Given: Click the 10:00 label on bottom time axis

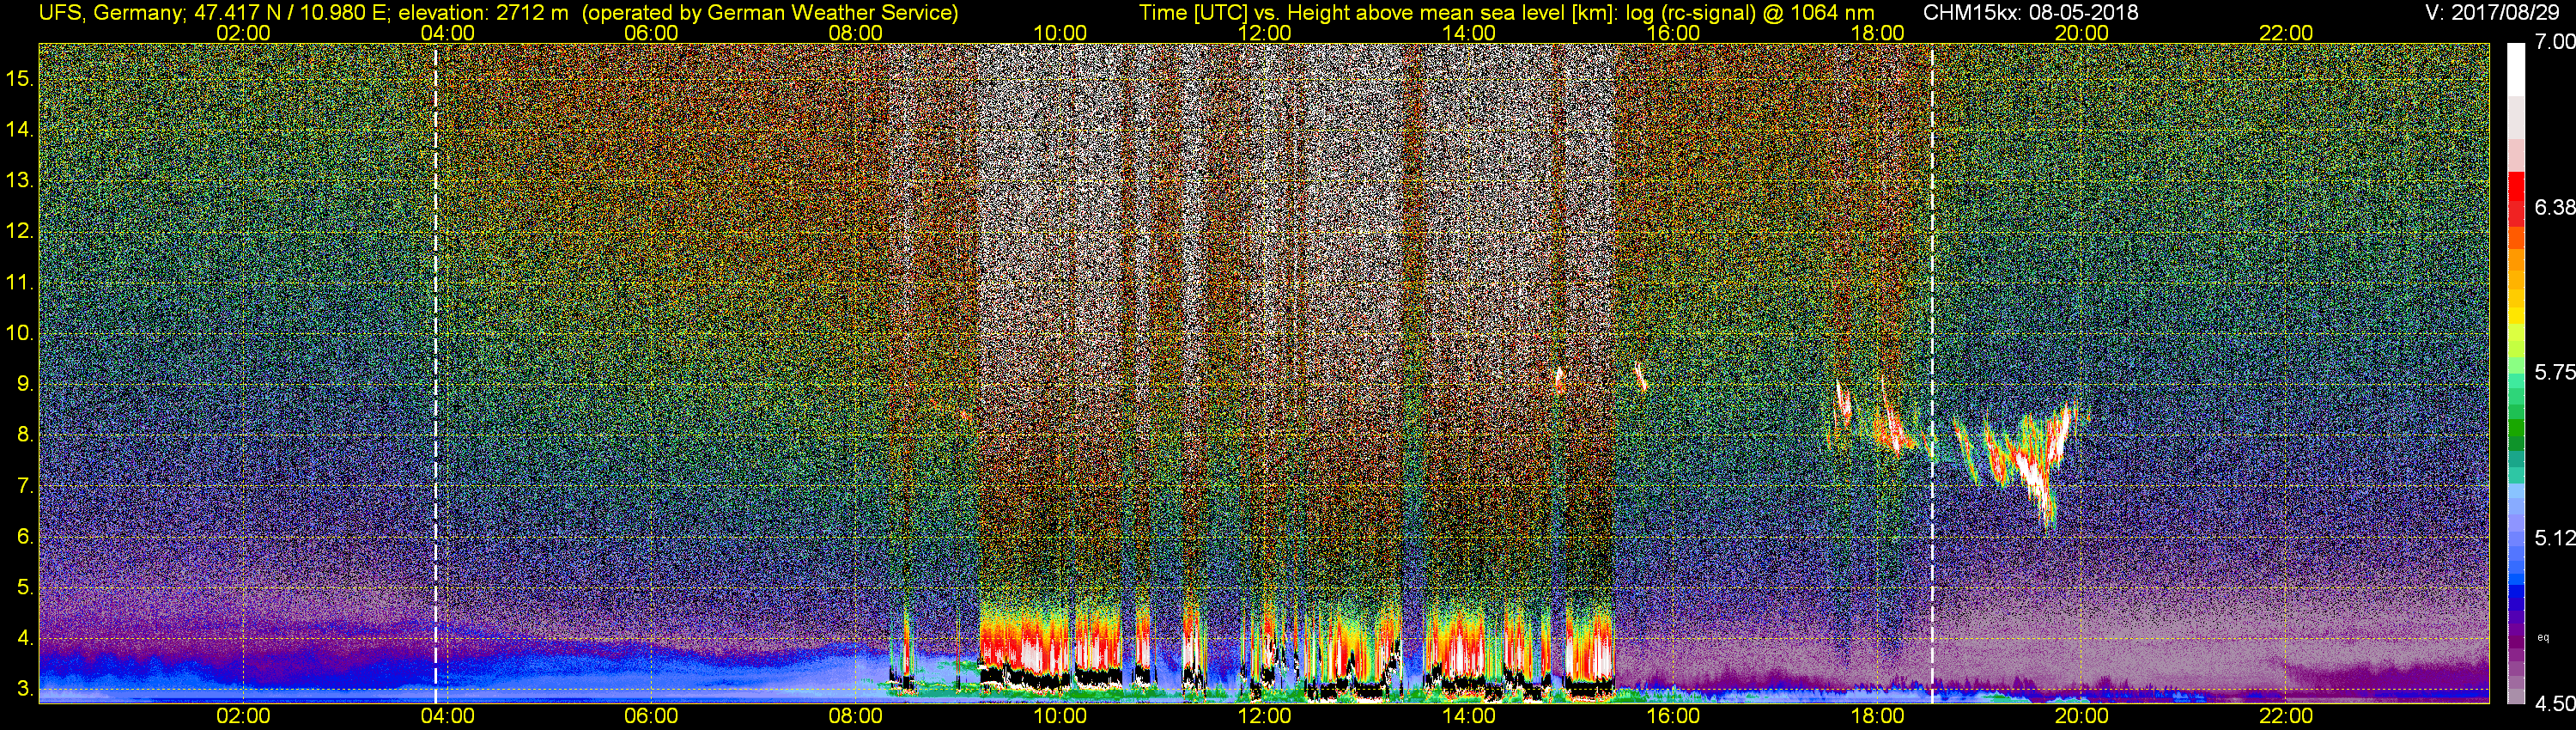Looking at the screenshot, I should pos(1060,716).
